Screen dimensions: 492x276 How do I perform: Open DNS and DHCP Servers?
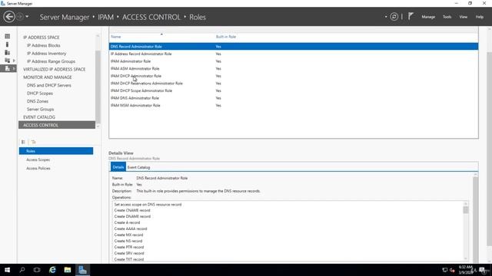pyautogui.click(x=49, y=85)
